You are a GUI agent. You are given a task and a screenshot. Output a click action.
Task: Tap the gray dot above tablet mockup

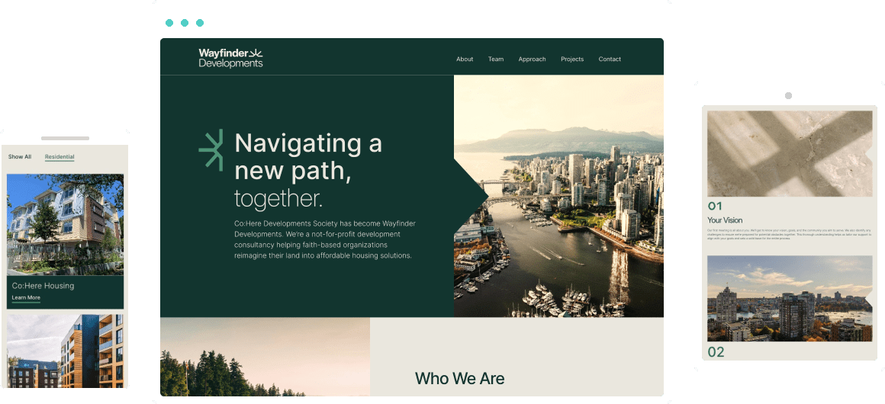[788, 96]
